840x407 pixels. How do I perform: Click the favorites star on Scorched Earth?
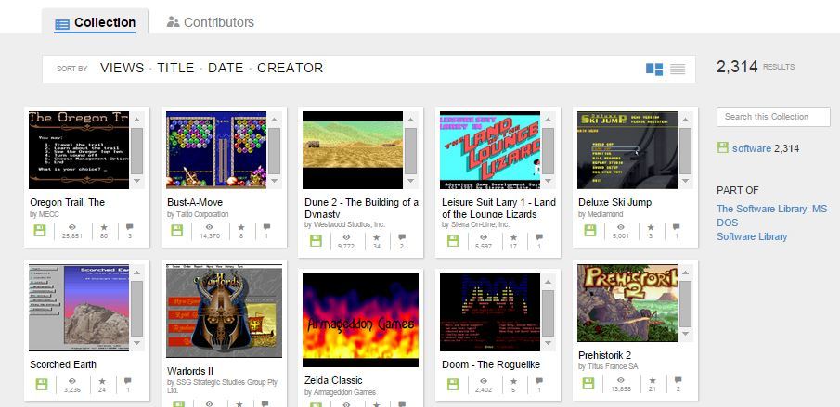[102, 381]
